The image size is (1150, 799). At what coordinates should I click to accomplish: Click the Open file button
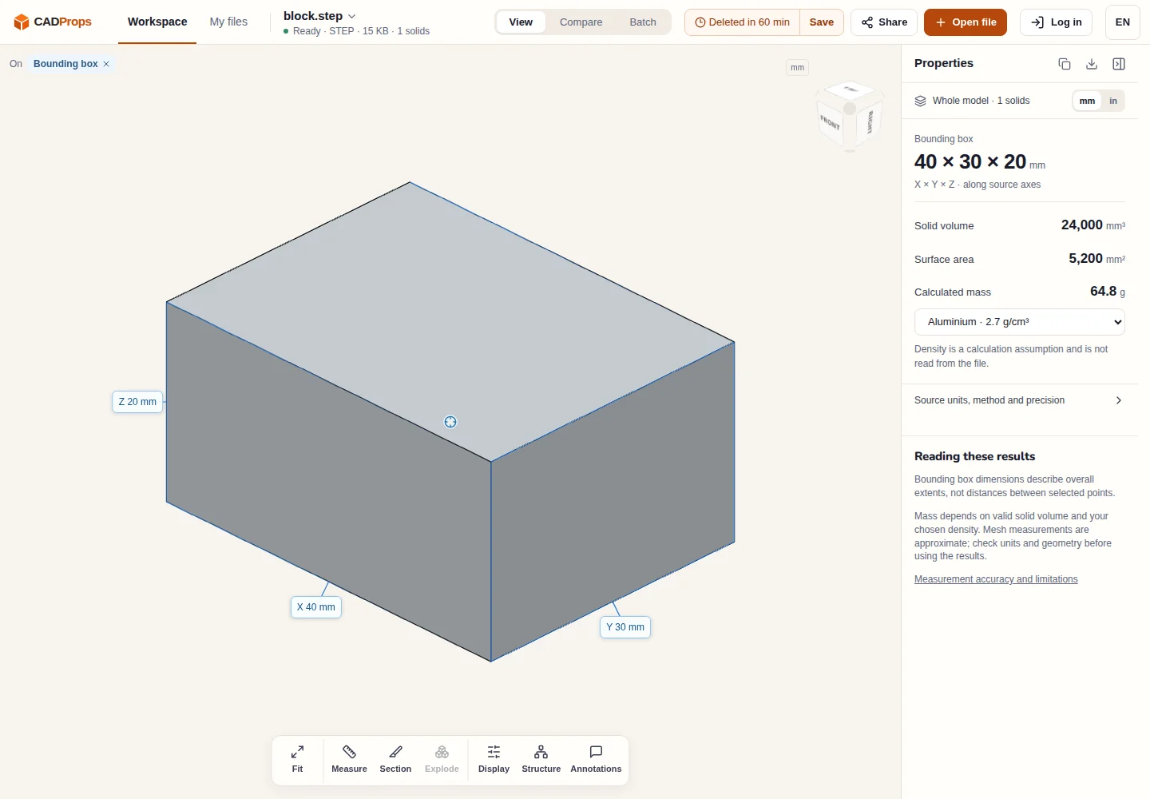(x=966, y=22)
